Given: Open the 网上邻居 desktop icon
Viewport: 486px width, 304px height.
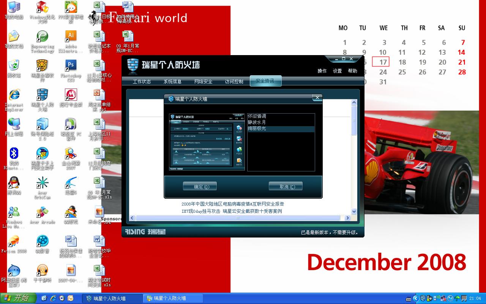Looking at the screenshot, I should point(14,127).
